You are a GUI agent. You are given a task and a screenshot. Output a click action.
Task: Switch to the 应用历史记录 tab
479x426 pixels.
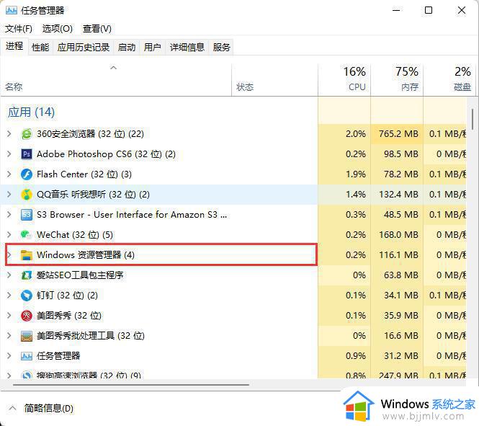84,48
